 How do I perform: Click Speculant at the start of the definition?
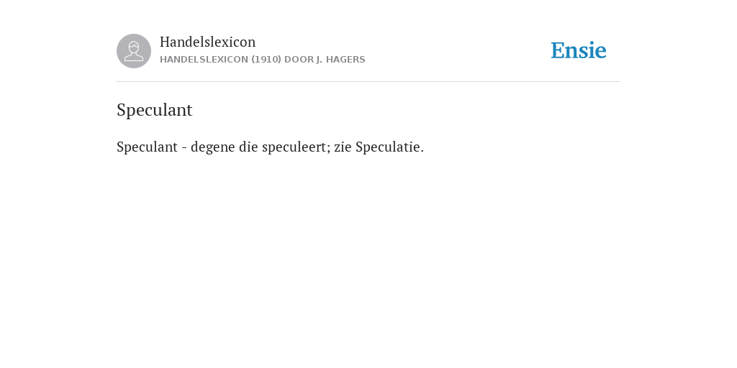[x=147, y=147]
